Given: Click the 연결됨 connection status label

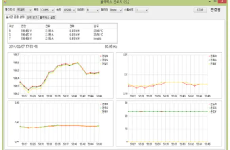Looking at the screenshot, I should 215,10.
